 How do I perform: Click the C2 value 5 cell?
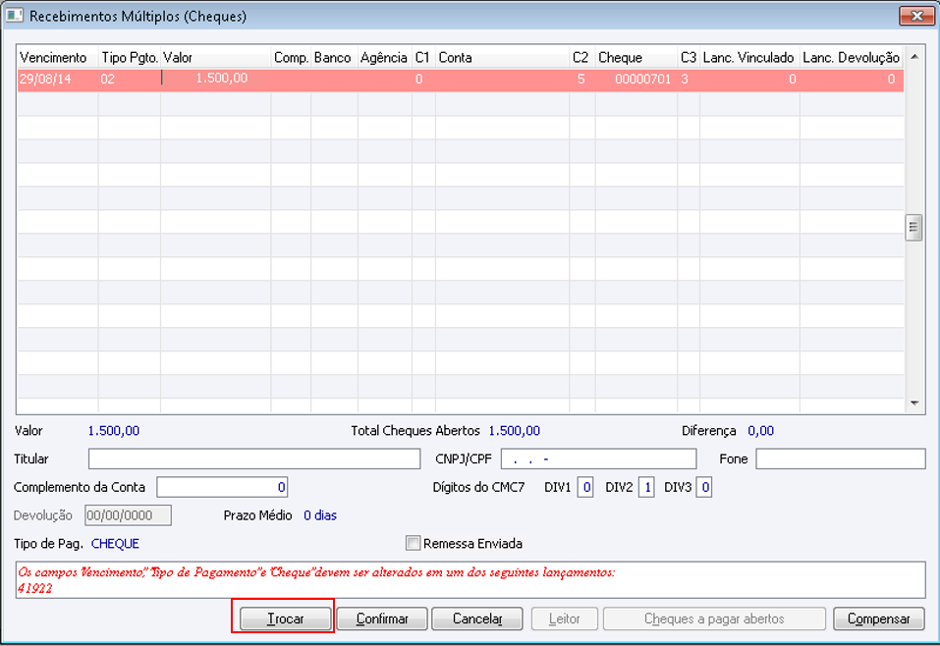582,80
